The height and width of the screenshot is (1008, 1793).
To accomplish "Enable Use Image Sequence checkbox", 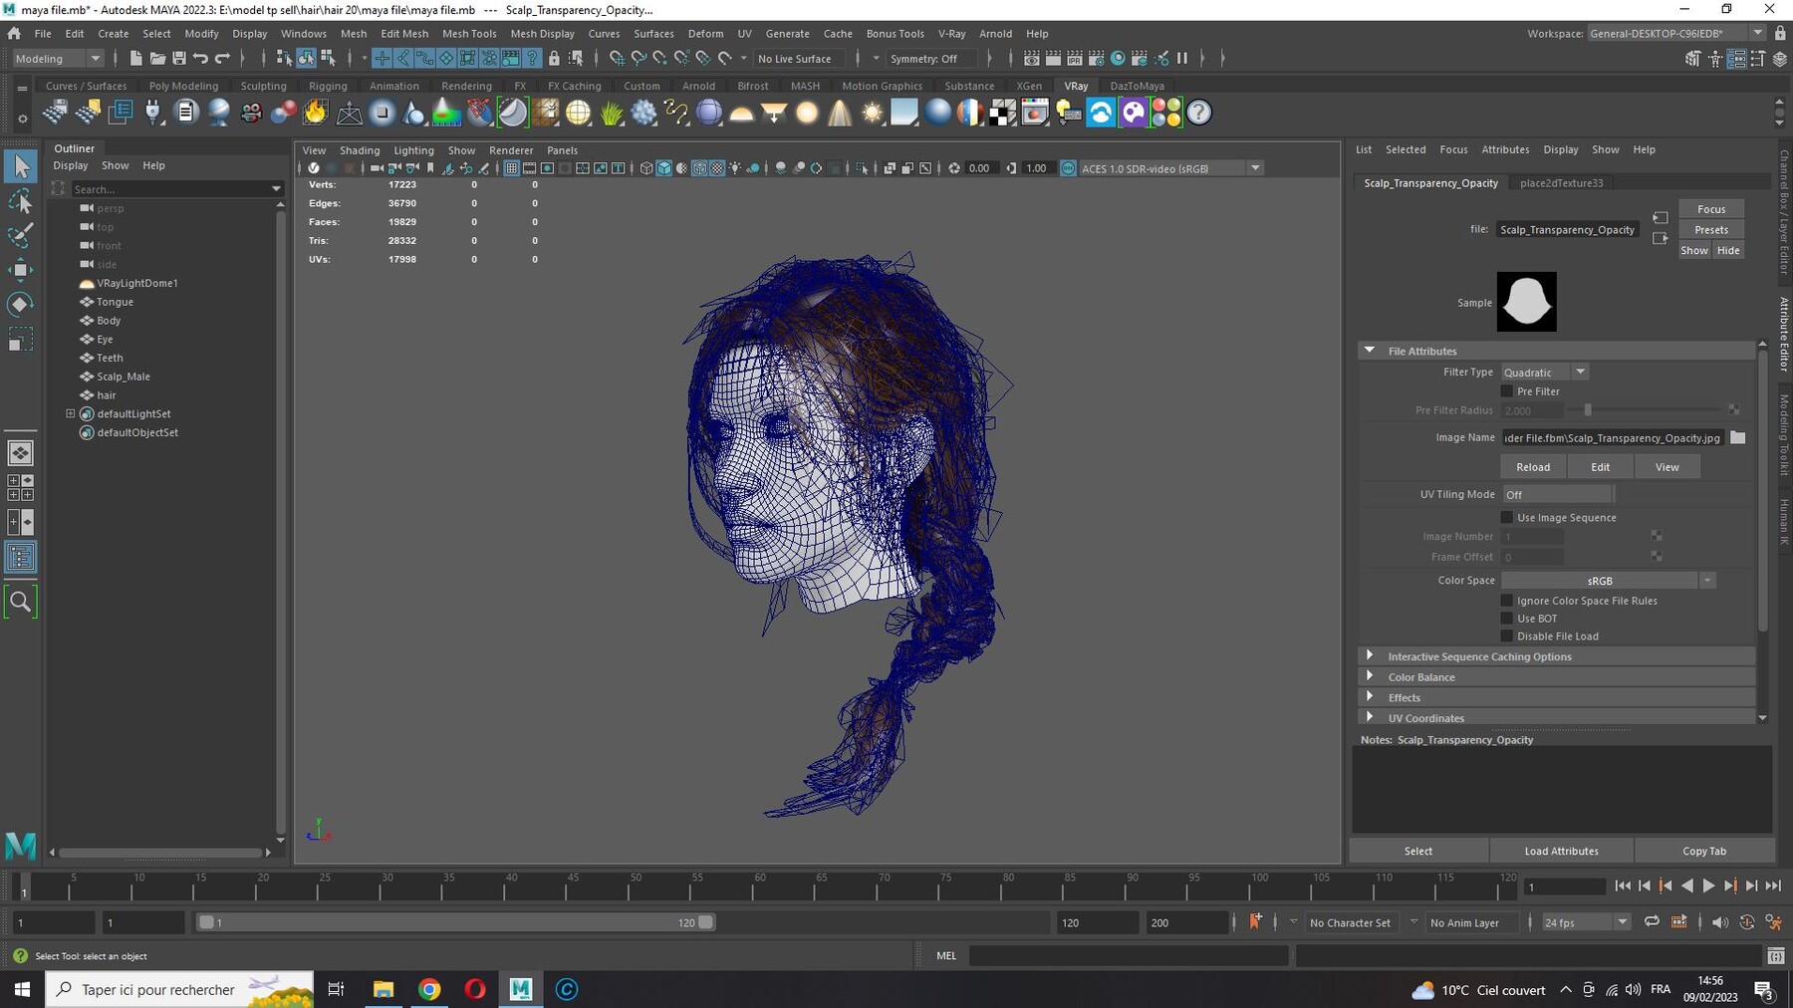I will tap(1507, 517).
